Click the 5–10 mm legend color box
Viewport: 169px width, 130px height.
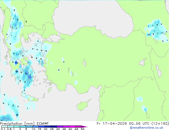[29, 127]
